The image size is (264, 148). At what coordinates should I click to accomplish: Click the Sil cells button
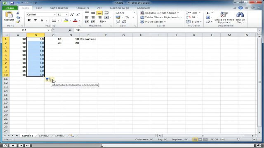[192, 17]
